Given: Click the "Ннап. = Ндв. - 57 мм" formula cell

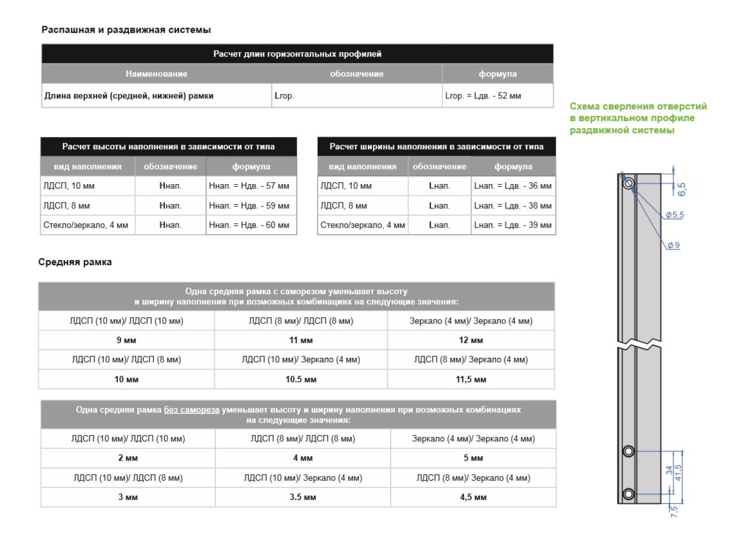Looking at the screenshot, I should click(x=249, y=187).
